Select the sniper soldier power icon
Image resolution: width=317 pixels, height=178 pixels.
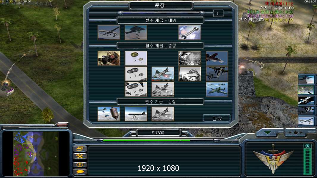[x=109, y=58]
